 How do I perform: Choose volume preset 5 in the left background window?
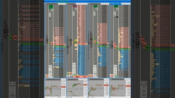click(13, 96)
